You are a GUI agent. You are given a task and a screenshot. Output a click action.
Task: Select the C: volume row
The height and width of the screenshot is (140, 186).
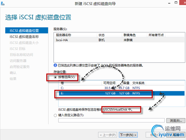click(122, 88)
